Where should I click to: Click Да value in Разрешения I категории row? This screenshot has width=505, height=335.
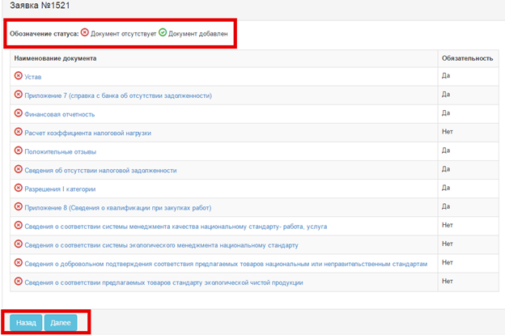pos(446,188)
